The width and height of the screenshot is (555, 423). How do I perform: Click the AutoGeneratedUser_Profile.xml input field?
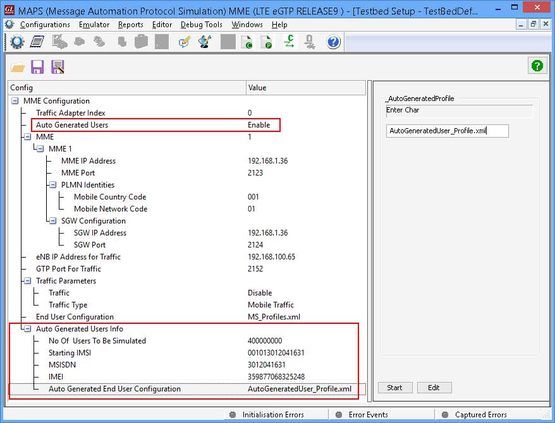(x=448, y=131)
